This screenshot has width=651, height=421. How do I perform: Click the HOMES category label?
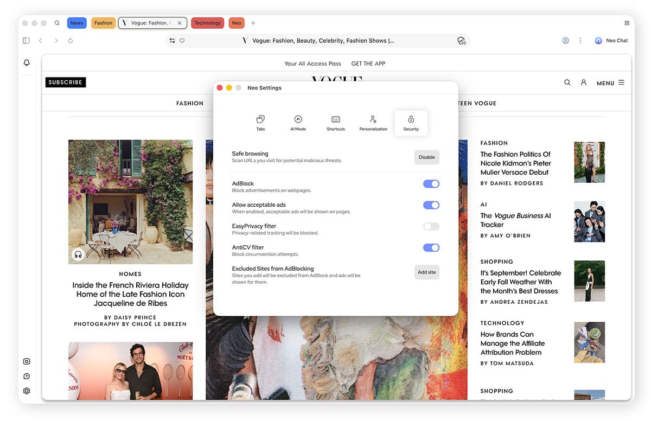tap(130, 274)
